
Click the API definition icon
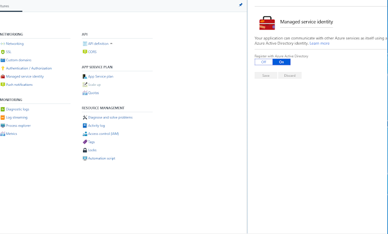point(85,44)
